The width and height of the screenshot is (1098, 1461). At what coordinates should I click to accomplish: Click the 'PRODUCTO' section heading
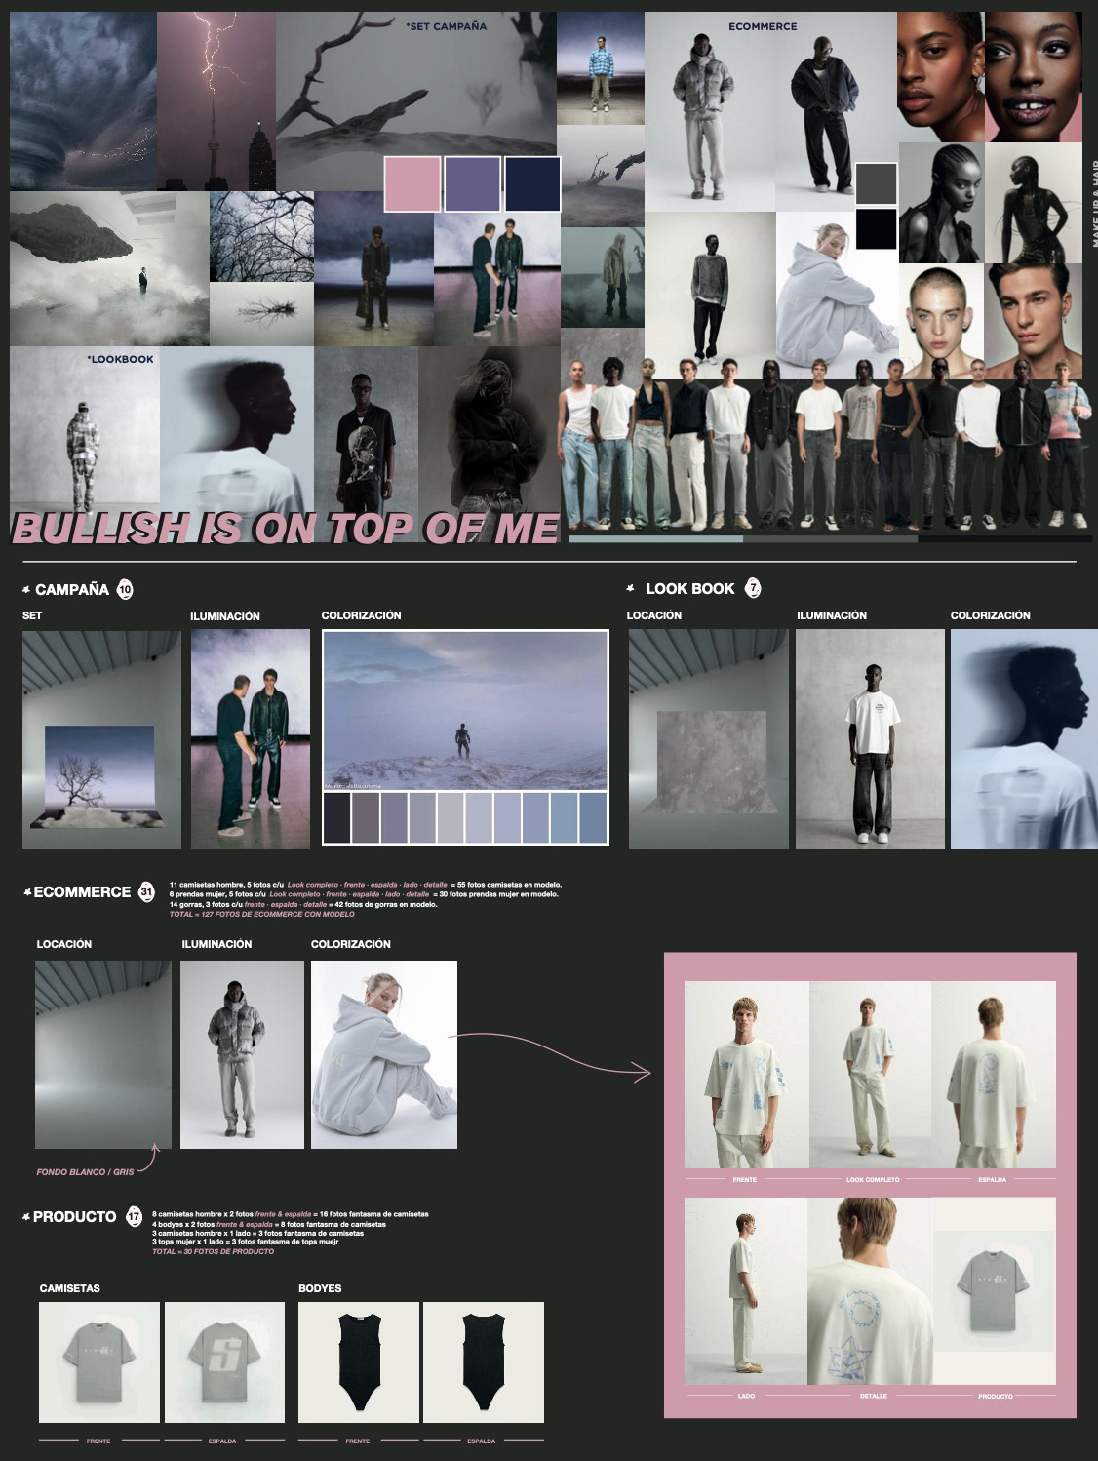(x=74, y=1217)
